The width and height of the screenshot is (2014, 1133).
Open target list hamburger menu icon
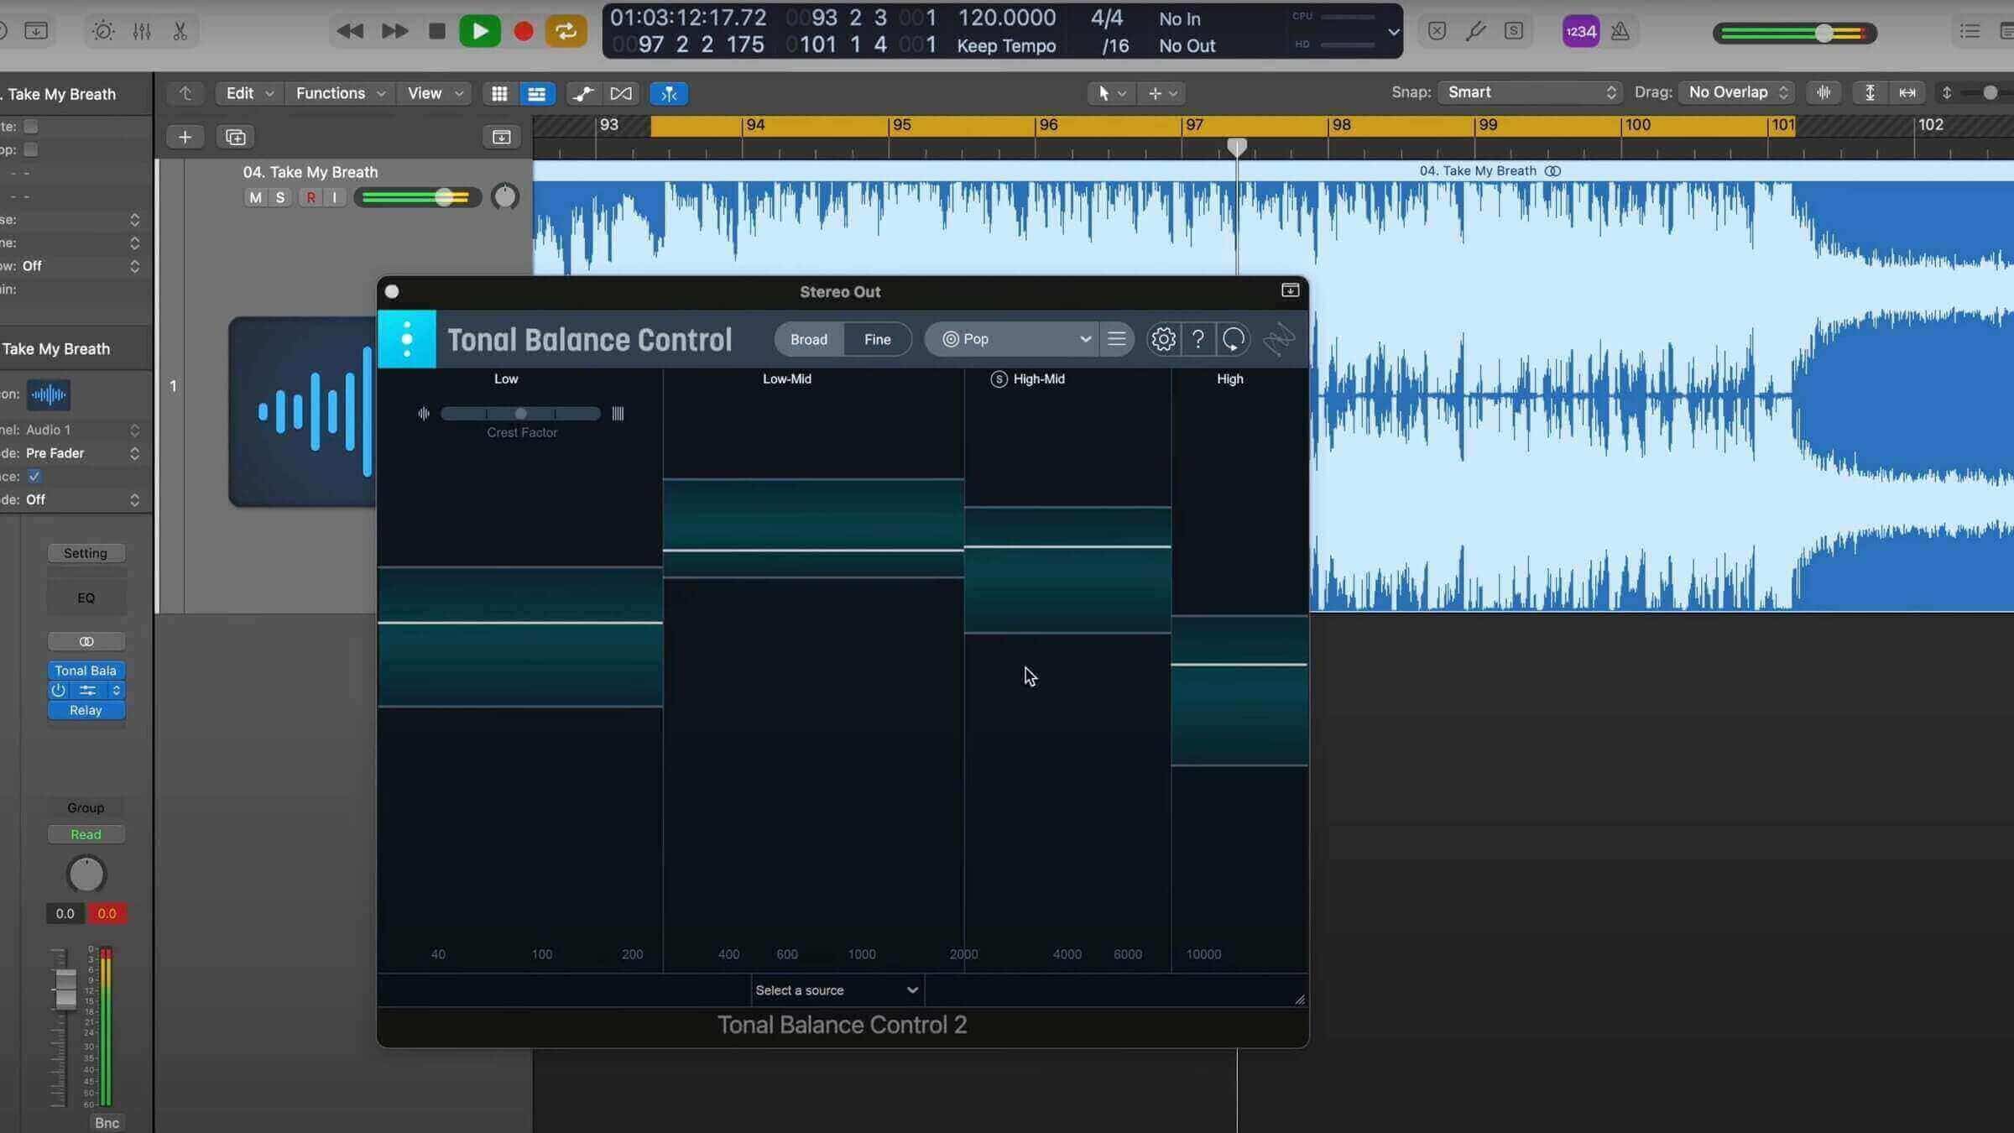click(x=1116, y=339)
